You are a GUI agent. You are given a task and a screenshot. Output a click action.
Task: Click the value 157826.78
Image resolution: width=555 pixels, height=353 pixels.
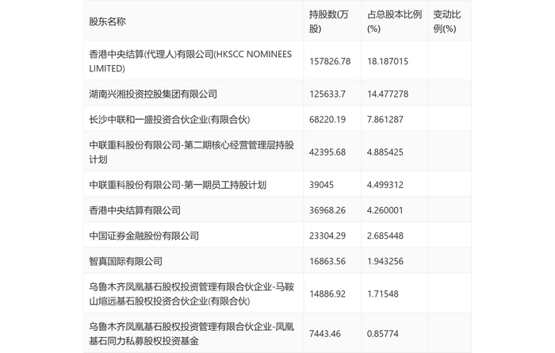(330, 61)
